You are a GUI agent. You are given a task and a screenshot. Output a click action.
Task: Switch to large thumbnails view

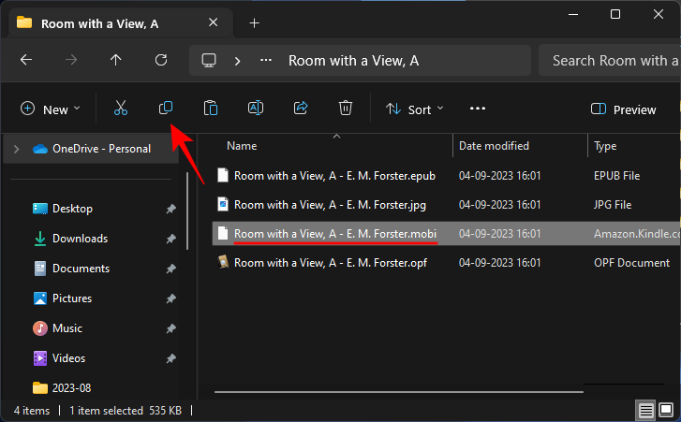coord(665,410)
